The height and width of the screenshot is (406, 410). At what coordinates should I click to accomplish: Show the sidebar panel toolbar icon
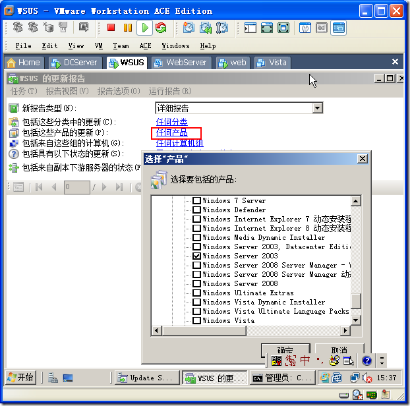[x=250, y=28]
